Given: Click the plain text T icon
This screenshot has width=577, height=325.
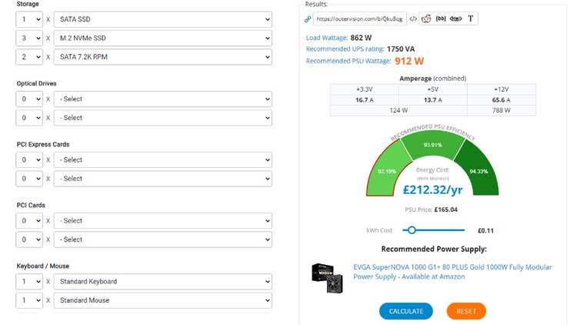Looking at the screenshot, I should point(470,18).
